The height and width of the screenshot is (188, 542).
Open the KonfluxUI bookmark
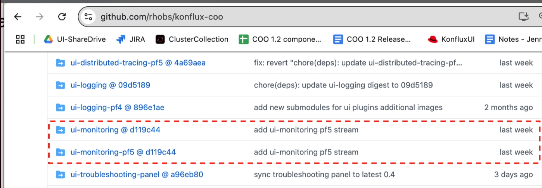point(452,39)
